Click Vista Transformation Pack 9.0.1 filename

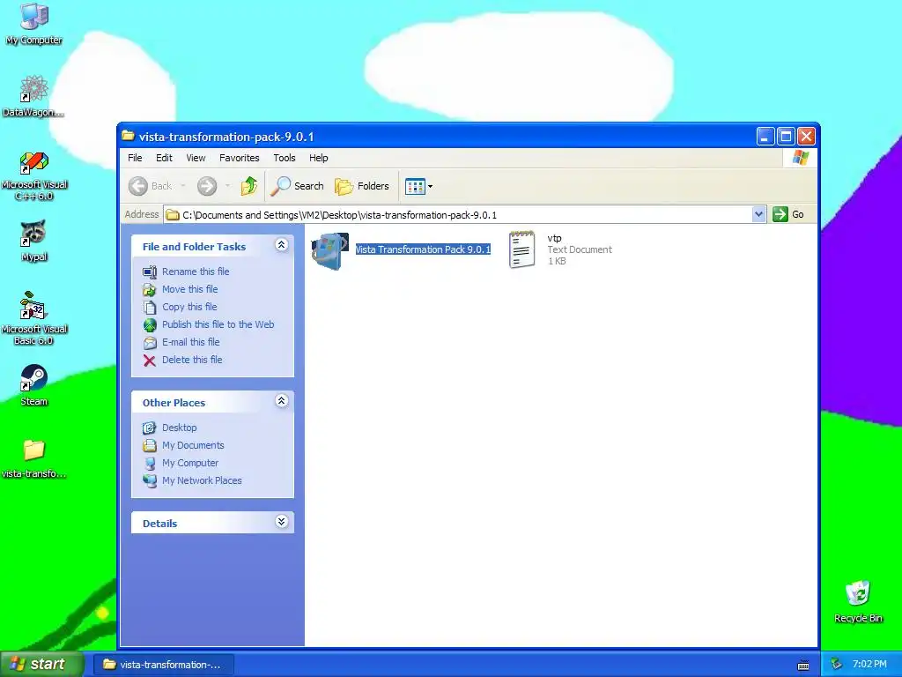pyautogui.click(x=423, y=249)
